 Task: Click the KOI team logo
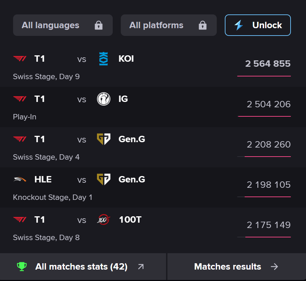point(103,59)
